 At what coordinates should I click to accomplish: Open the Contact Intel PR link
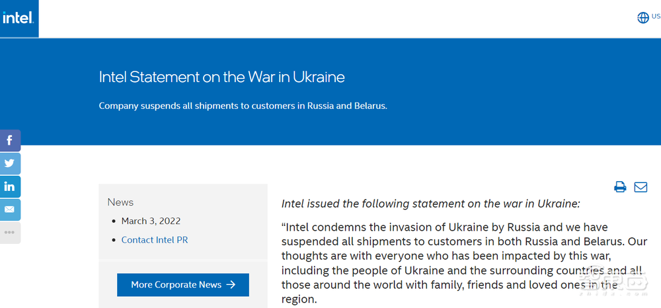point(155,240)
